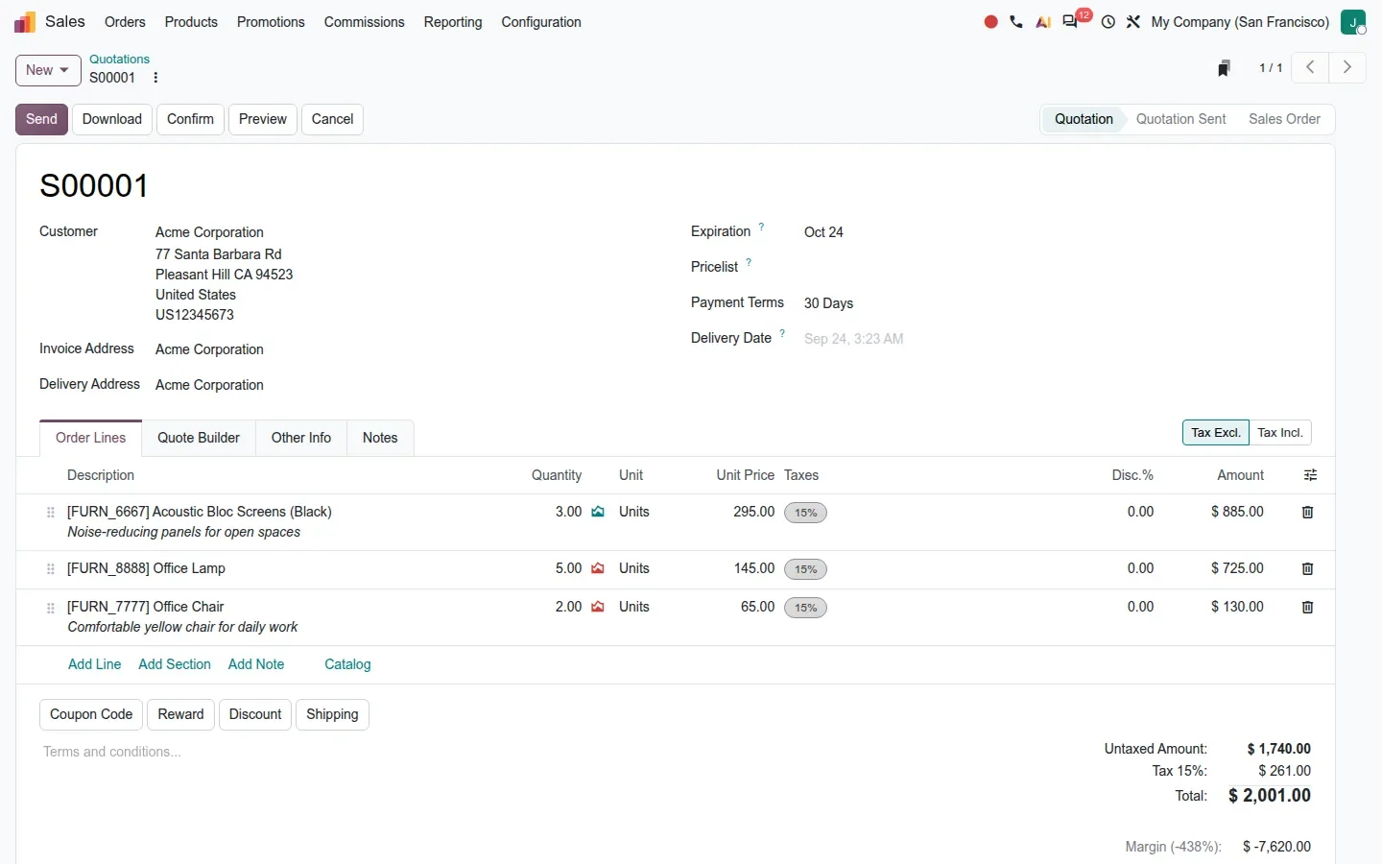
Task: Go to previous record arrow
Action: tap(1310, 67)
